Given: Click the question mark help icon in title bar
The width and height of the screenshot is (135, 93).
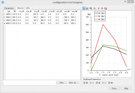Looking at the screenshot, I should point(125,2).
